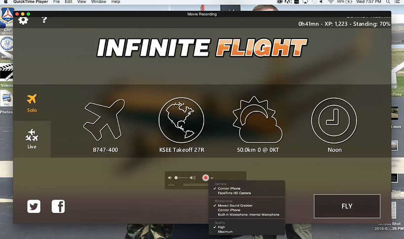
Task: Choose the B747-400 aircraft icon
Action: pos(104,120)
